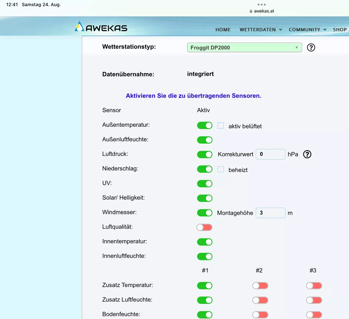The width and height of the screenshot is (349, 319).
Task: Enable Zusatz Temperatur #3 switch
Action: coord(314,286)
